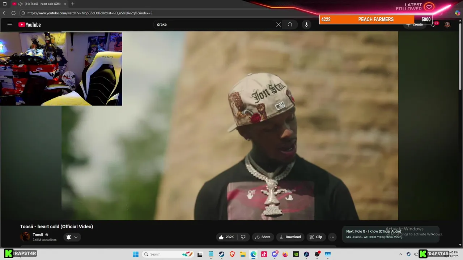Share the heart cold video
The height and width of the screenshot is (260, 463).
coord(263,237)
